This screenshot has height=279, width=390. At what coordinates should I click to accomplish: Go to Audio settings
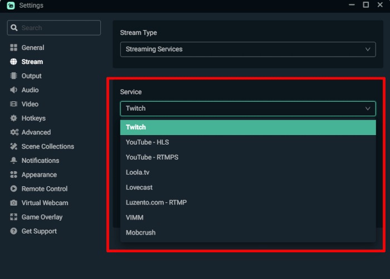coord(30,90)
